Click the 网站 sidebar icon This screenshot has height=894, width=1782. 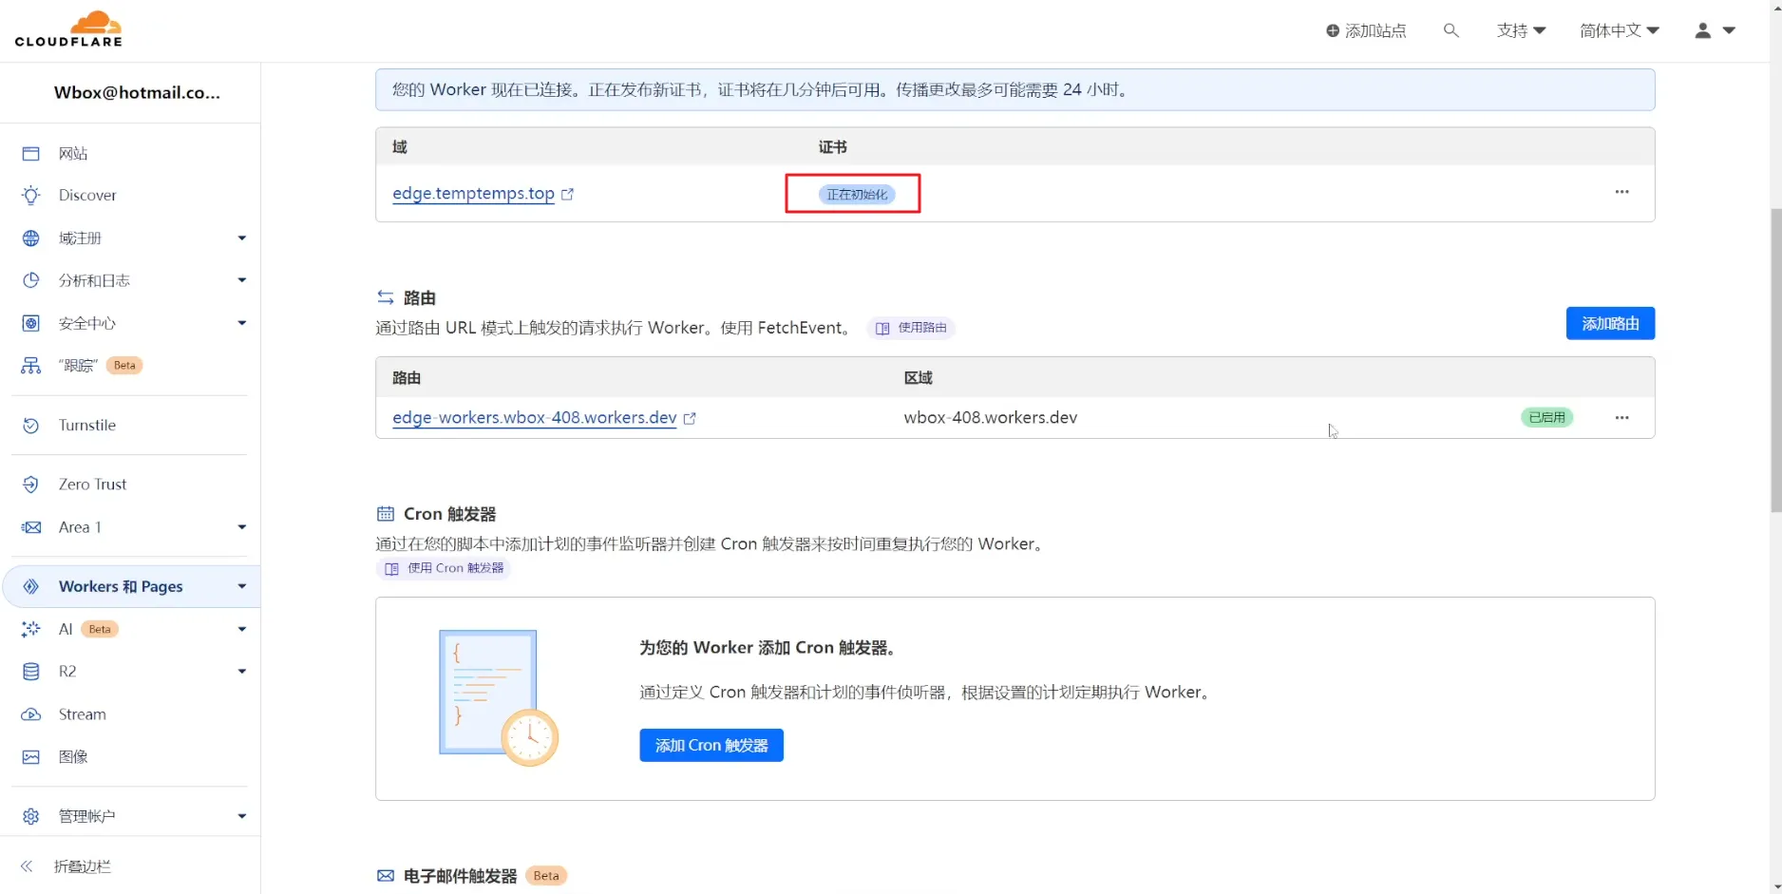click(31, 154)
